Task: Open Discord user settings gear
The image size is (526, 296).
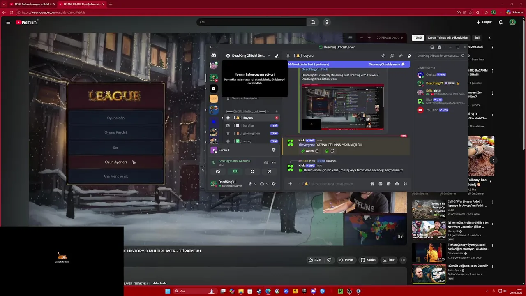Action: tap(274, 184)
